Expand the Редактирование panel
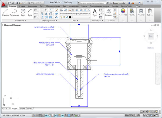 tap(49, 21)
